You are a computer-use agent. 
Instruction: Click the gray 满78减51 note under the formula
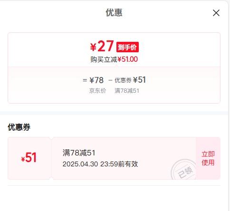pyautogui.click(x=127, y=91)
